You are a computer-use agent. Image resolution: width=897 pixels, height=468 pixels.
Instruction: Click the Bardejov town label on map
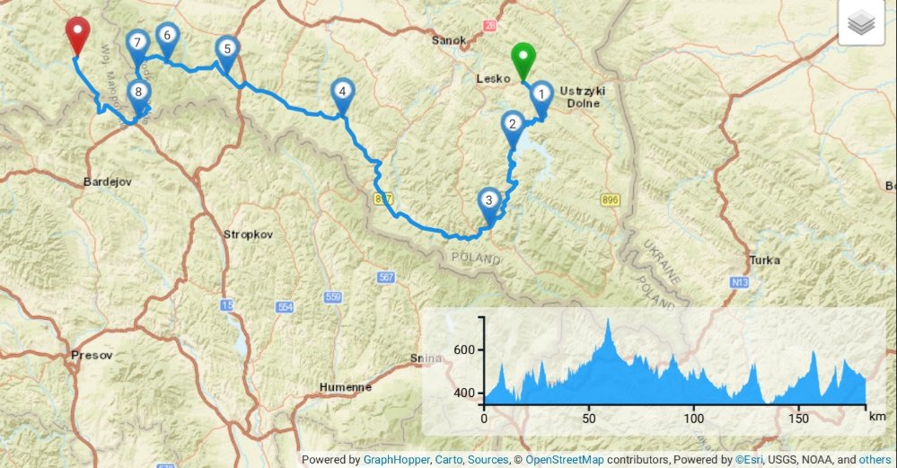pyautogui.click(x=108, y=182)
